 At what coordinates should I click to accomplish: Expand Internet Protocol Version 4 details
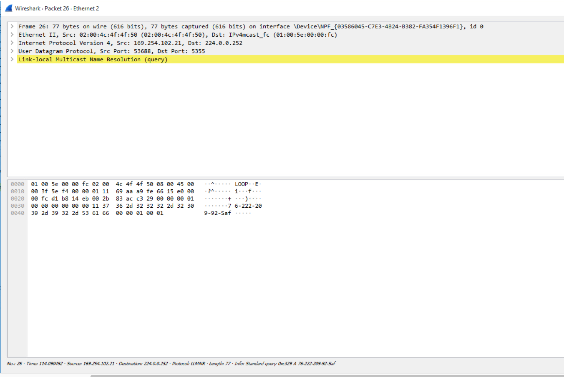pyautogui.click(x=12, y=43)
